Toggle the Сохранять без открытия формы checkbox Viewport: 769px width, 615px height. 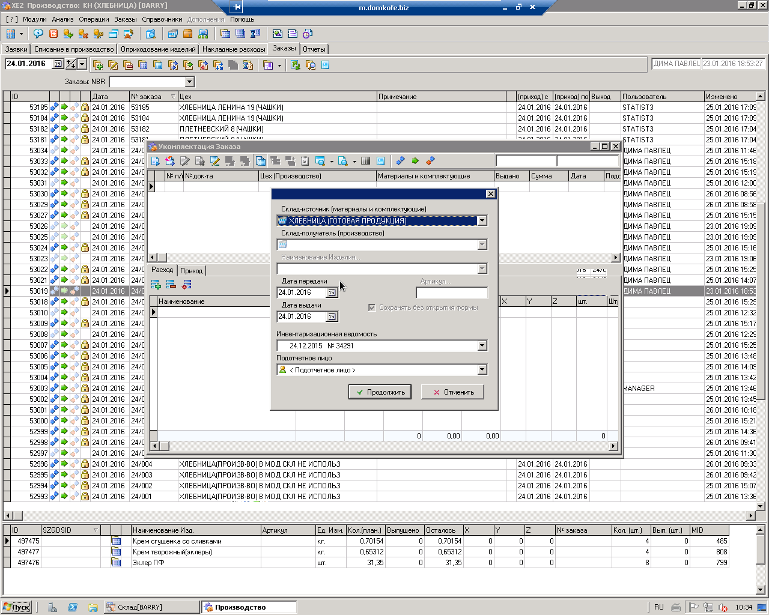point(372,307)
